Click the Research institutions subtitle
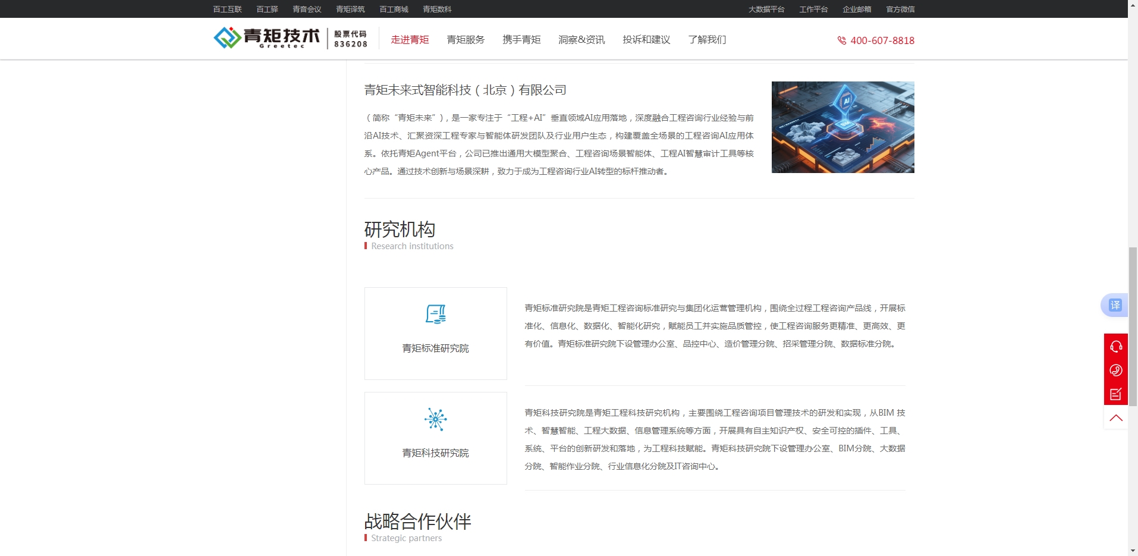This screenshot has width=1138, height=556. [x=412, y=246]
